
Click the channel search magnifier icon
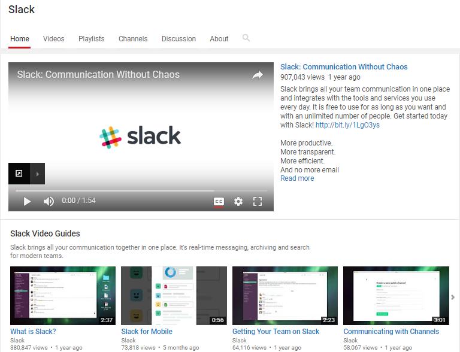246,38
